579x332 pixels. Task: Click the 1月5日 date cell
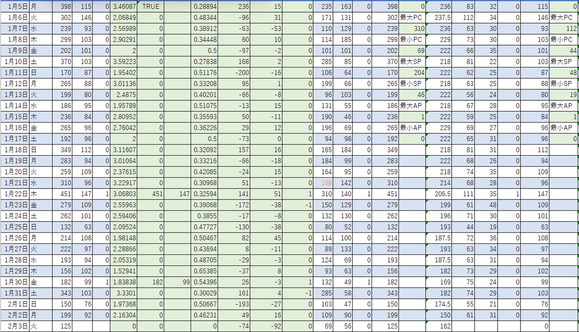pos(14,8)
